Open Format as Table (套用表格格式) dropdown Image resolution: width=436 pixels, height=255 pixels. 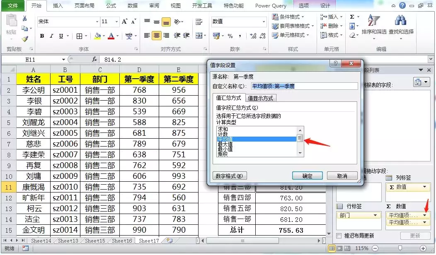293,26
